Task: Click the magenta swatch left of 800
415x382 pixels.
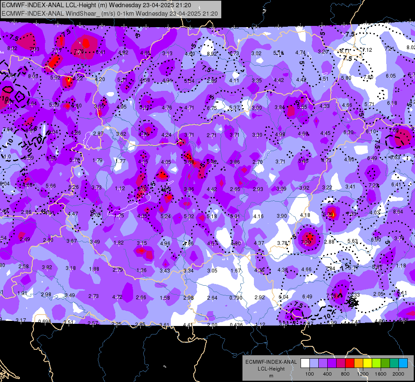Action: tap(341, 363)
